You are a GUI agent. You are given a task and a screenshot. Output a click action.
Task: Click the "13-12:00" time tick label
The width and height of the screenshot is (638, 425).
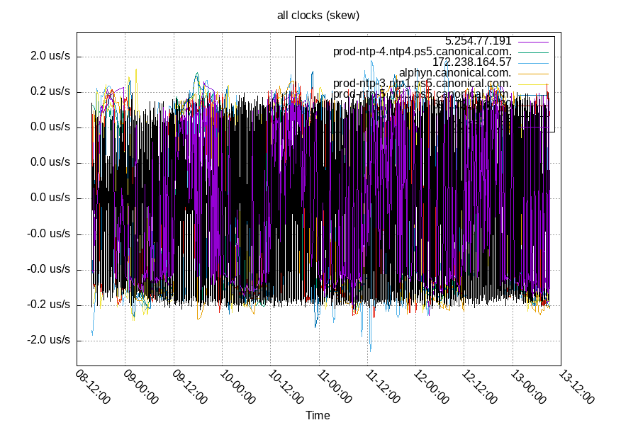(577, 387)
